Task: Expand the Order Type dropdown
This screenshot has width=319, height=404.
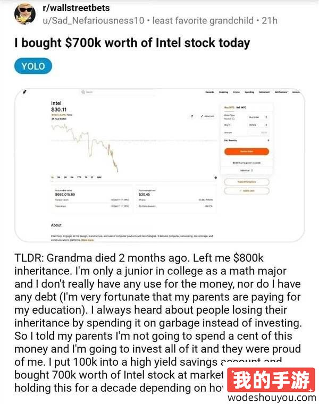Action: 258,117
